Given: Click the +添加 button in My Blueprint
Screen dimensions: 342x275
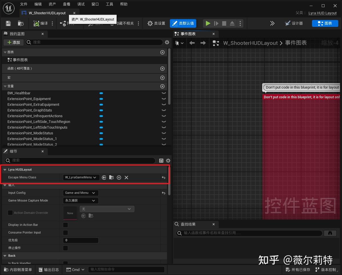Looking at the screenshot, I should pyautogui.click(x=13, y=42).
